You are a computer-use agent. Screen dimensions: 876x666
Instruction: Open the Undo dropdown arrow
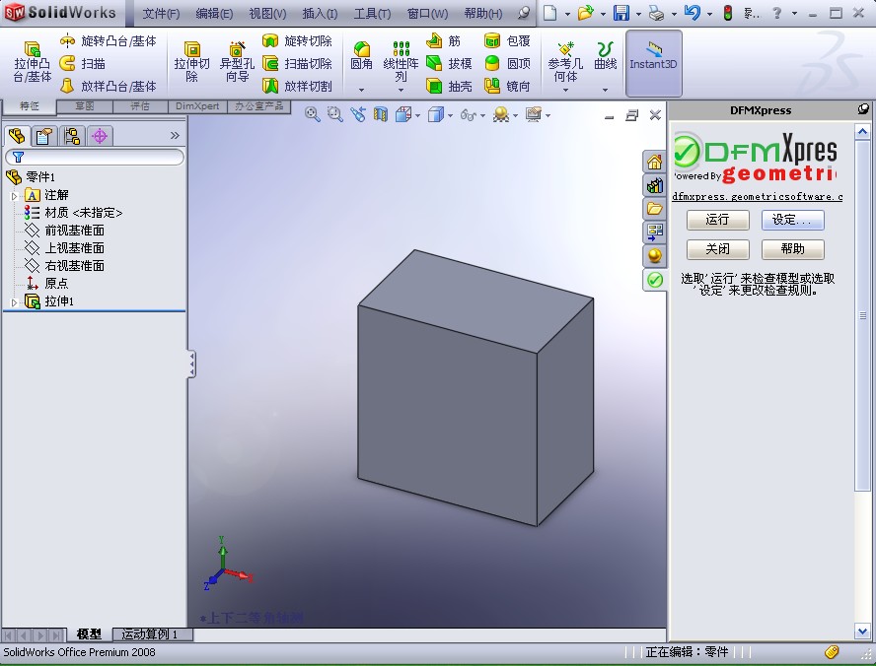pos(709,14)
